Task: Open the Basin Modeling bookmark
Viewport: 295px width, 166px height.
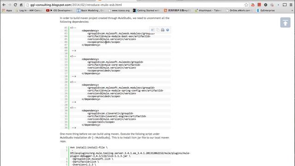Action: pos(90,11)
